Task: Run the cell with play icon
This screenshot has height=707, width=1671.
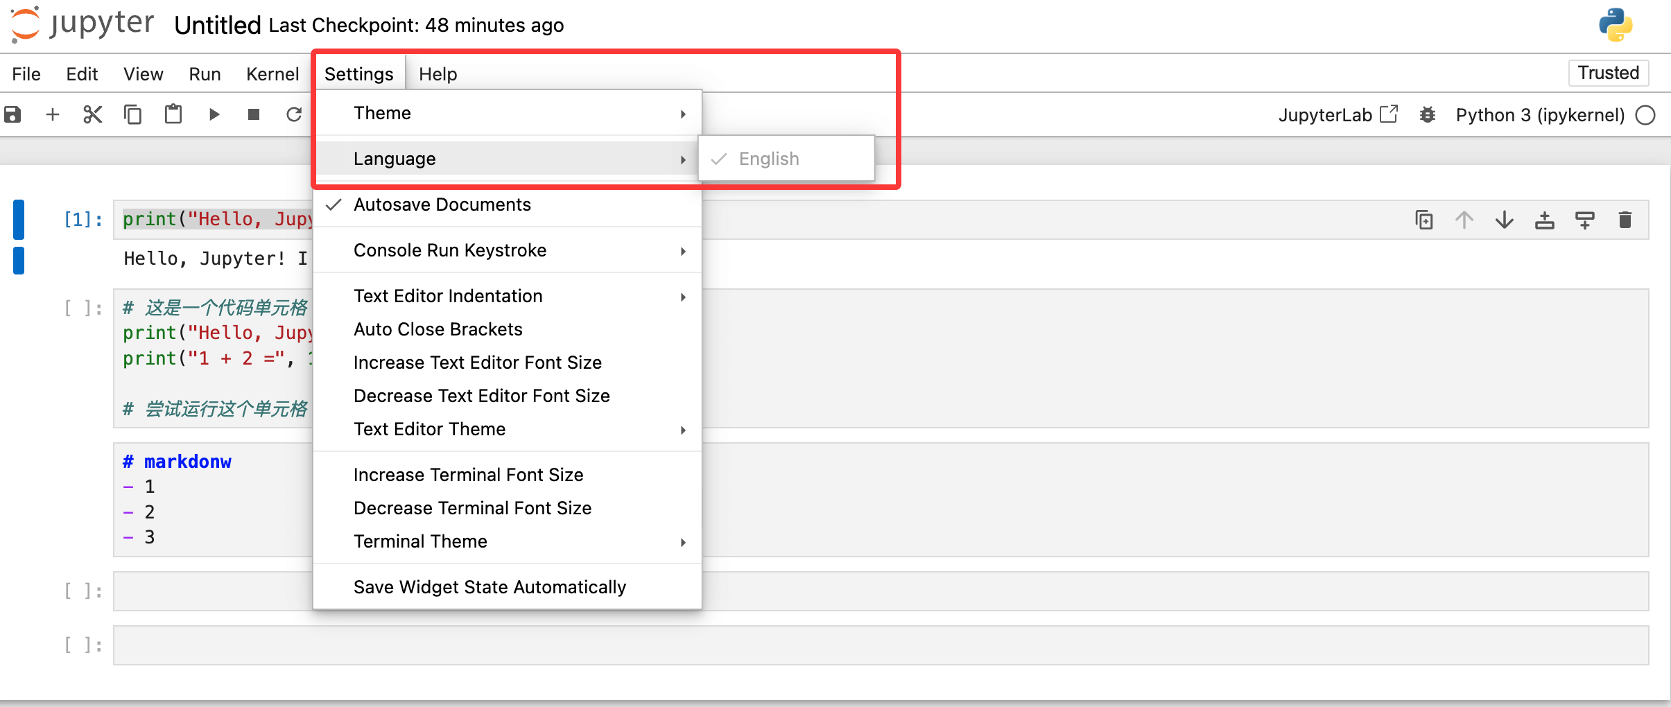Action: 214,114
